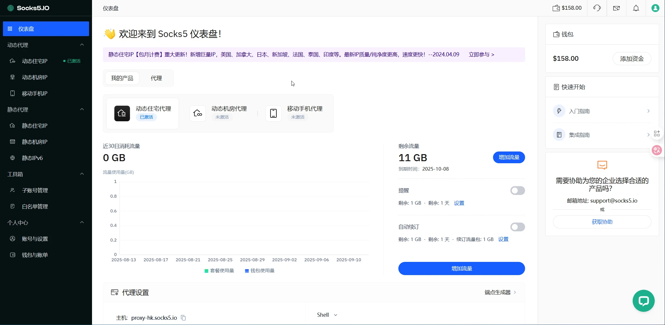Click the wallet balance $158.00 in header
665x325 pixels.
[x=567, y=8]
